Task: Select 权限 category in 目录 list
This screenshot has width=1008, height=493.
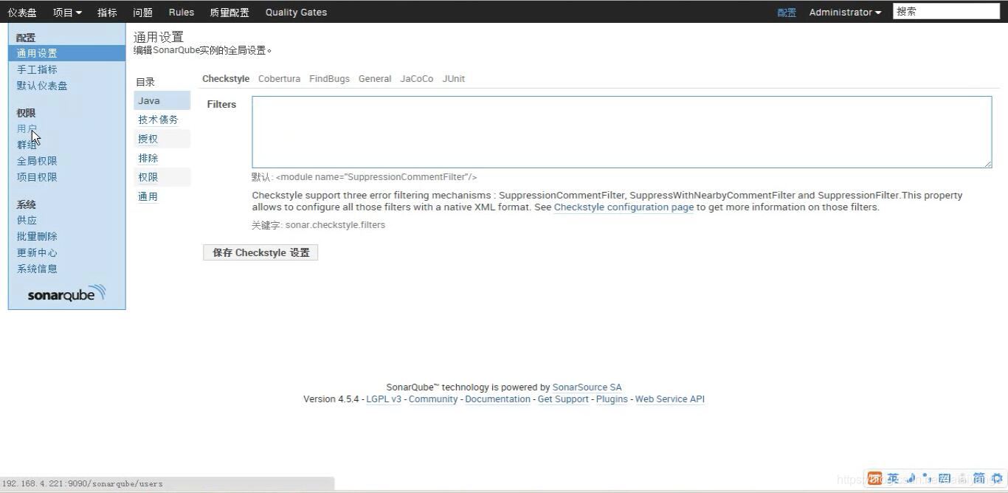Action: pos(162,177)
